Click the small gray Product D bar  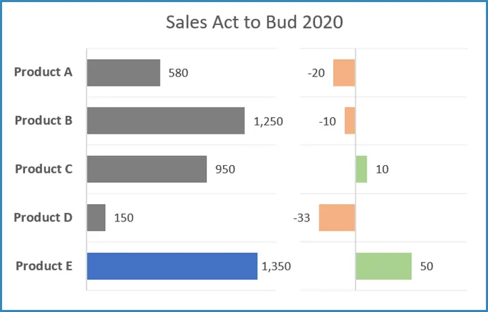[x=96, y=217]
